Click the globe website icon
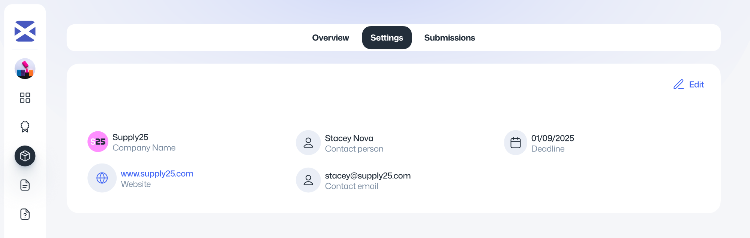The image size is (750, 238). coord(102,178)
